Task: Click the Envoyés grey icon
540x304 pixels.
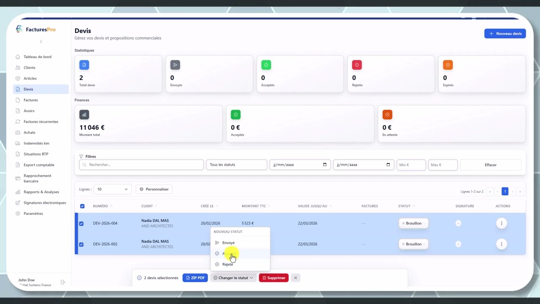Action: pyautogui.click(x=175, y=65)
